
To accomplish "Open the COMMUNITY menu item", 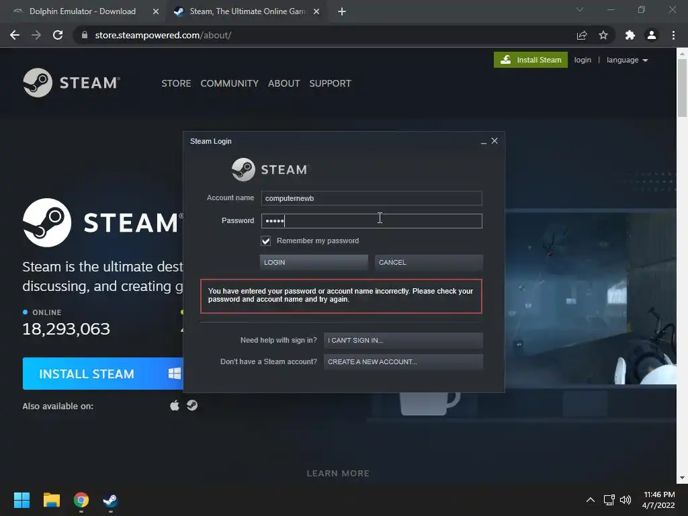I will [230, 83].
